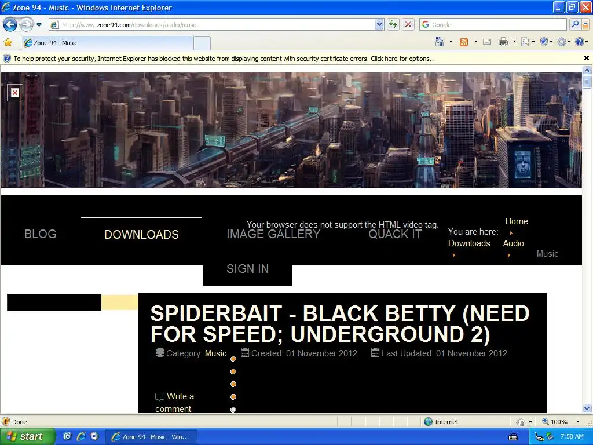Click the Category stack icon
593x445 pixels.
pyautogui.click(x=160, y=353)
